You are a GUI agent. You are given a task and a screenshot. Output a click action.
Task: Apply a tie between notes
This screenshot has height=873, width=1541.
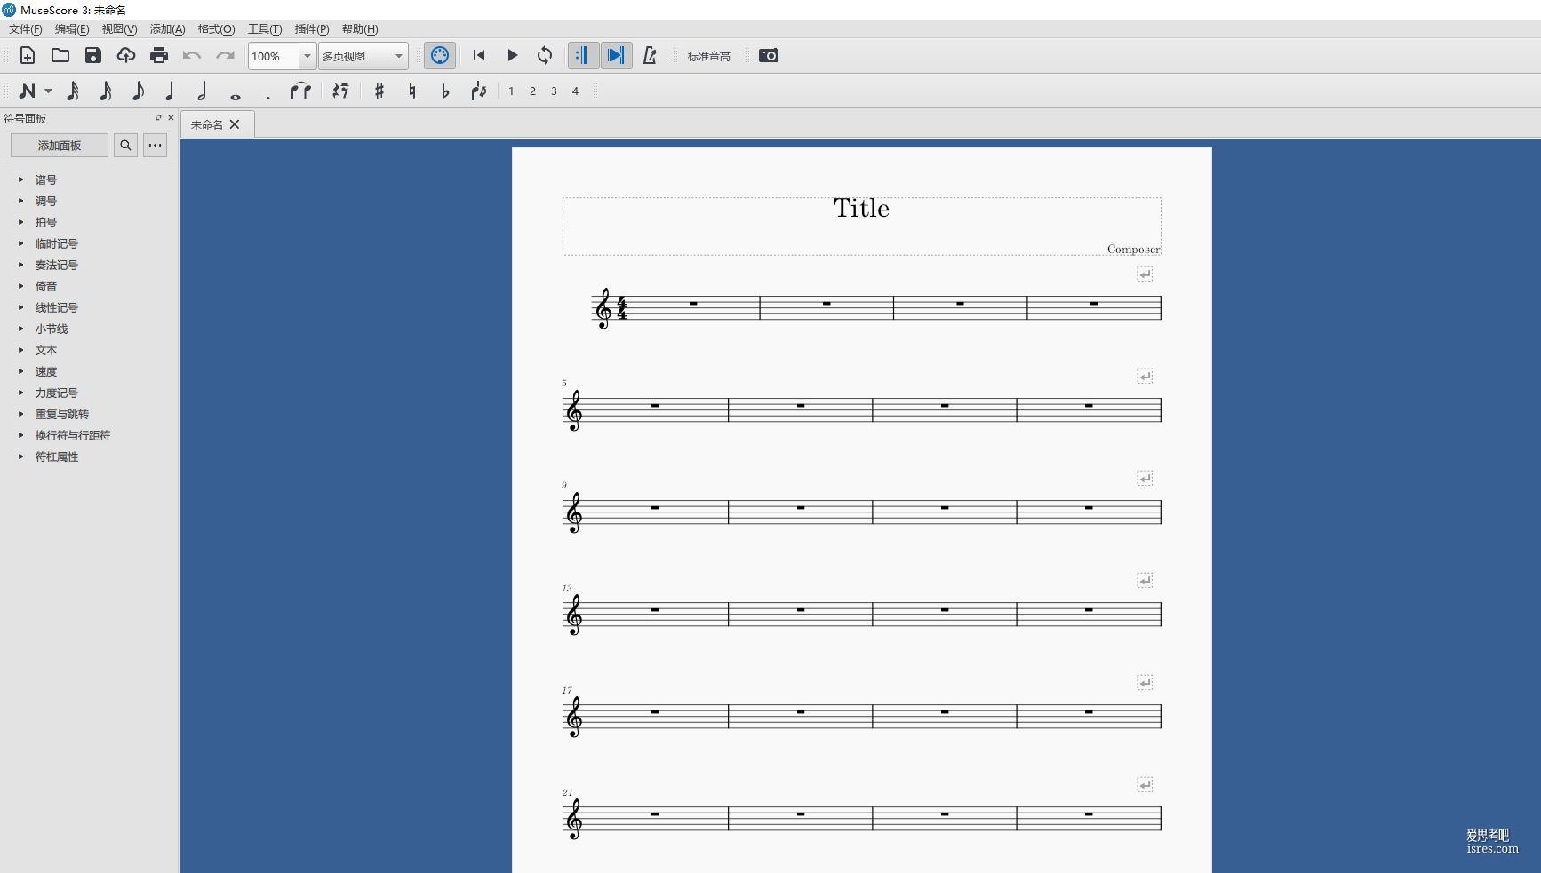click(x=301, y=91)
